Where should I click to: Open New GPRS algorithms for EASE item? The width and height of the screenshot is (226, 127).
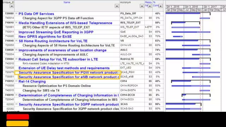coord(45,37)
